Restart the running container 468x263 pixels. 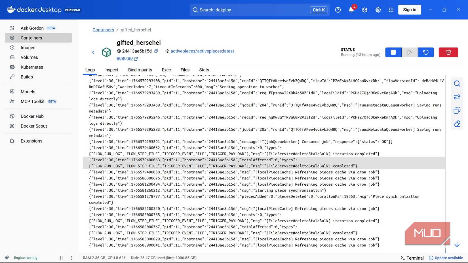[425, 52]
